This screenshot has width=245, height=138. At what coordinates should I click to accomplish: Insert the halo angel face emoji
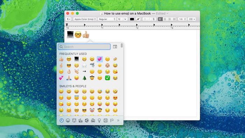point(77,97)
